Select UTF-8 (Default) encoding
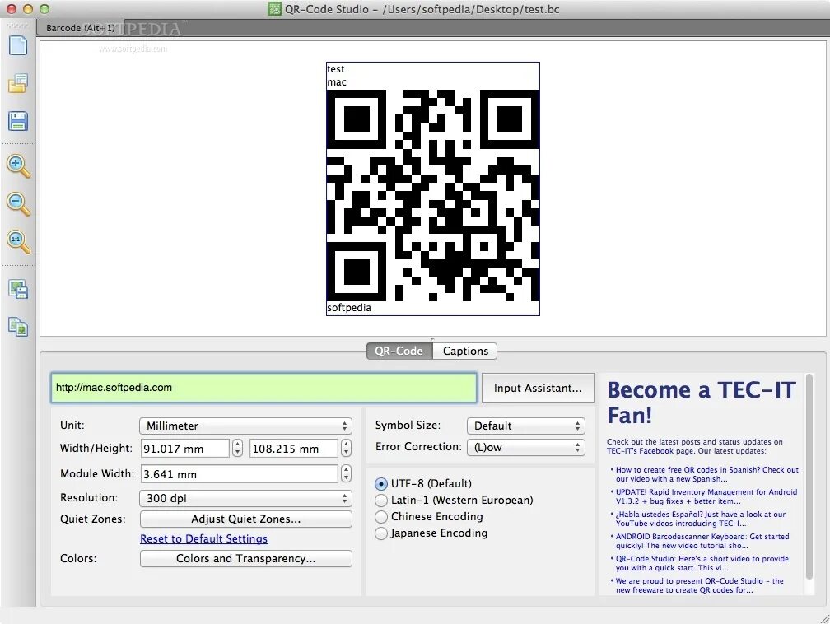The image size is (830, 624). pos(423,483)
